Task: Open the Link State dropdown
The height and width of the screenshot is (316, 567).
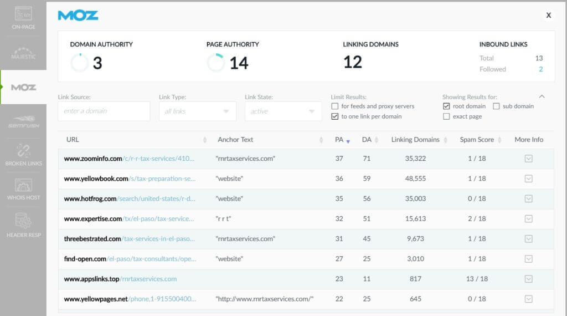Action: [283, 111]
